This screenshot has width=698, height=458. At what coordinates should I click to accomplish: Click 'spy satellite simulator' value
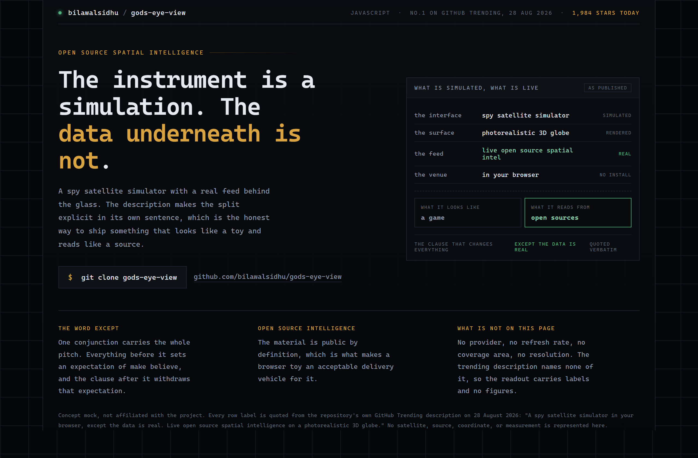tap(525, 115)
